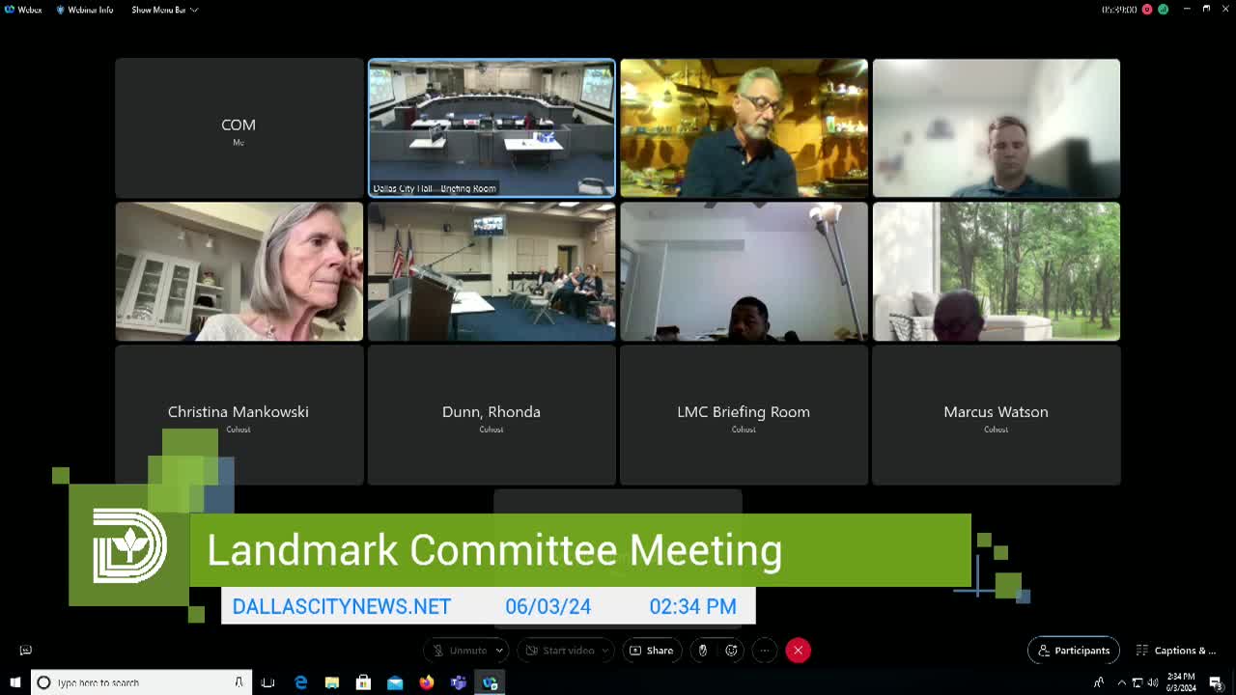Click the Share button

652,651
